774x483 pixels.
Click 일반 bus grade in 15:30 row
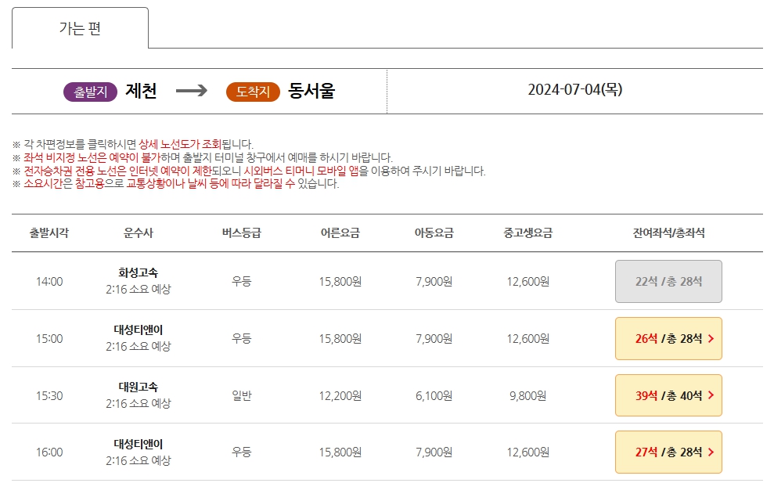pos(242,395)
